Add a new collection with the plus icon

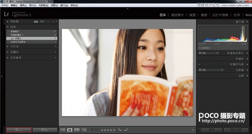(56, 52)
